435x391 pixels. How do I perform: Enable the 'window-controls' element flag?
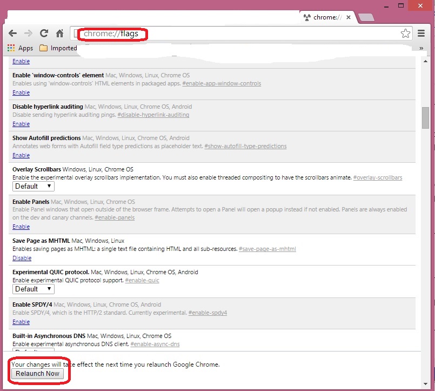(21, 92)
